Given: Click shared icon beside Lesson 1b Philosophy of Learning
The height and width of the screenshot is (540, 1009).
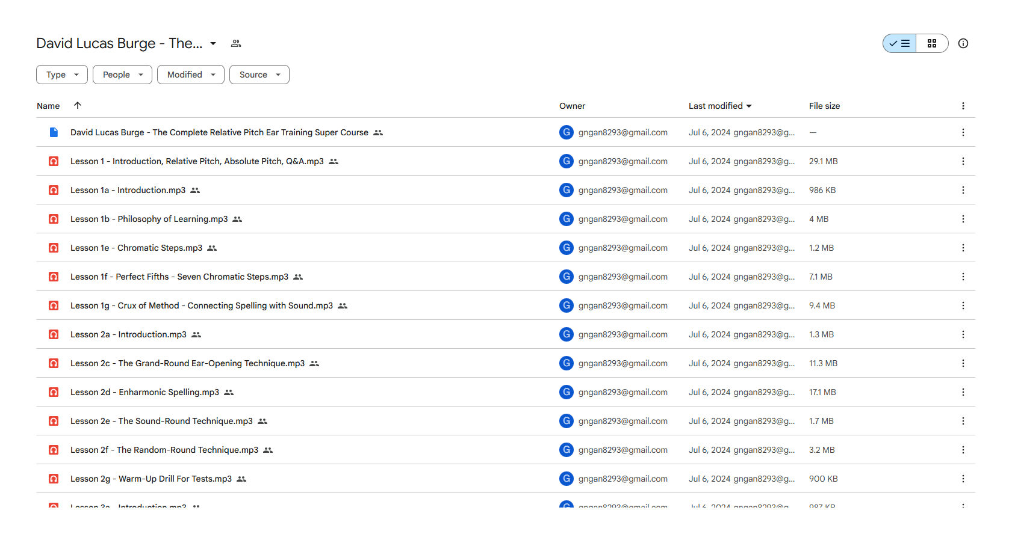Looking at the screenshot, I should coord(237,219).
